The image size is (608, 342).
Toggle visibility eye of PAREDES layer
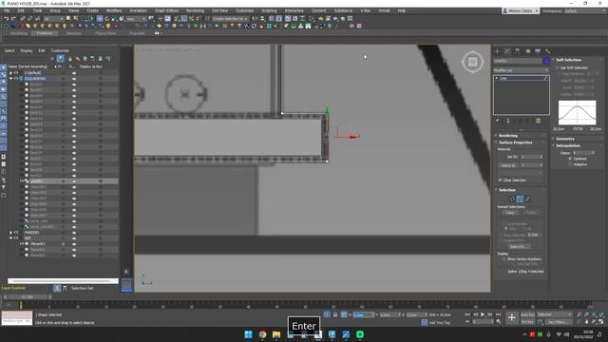tap(16, 233)
